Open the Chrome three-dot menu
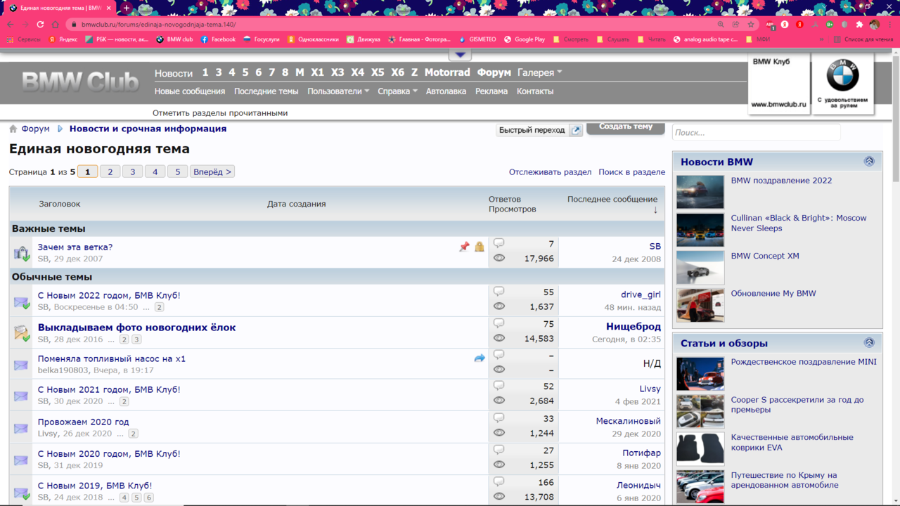This screenshot has width=900, height=506. pos(889,25)
